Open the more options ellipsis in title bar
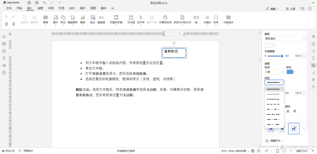 point(59,3)
